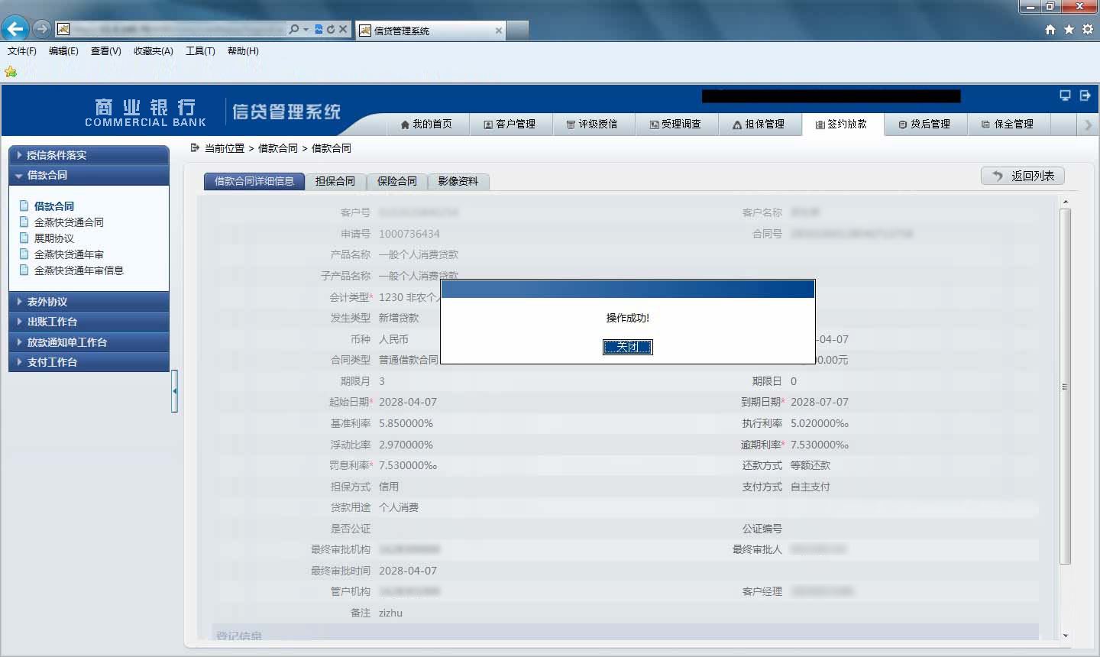Open 金燕快贷通年审 in the sidebar
The image size is (1100, 657).
click(69, 254)
